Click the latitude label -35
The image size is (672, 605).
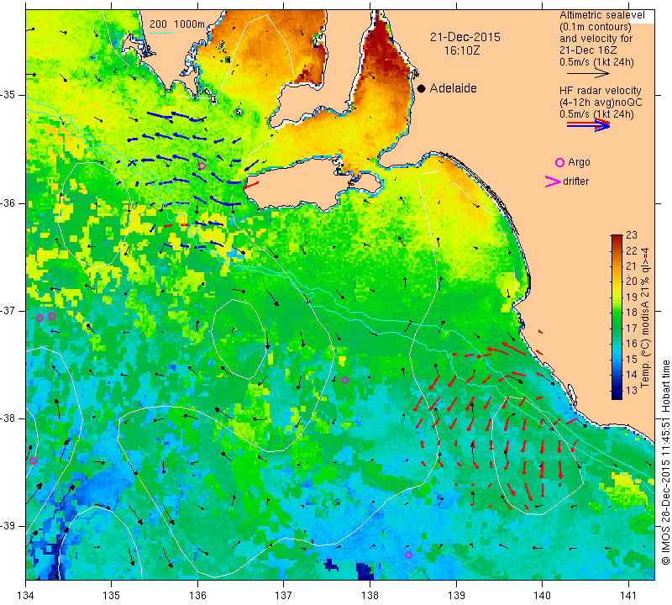[8, 95]
